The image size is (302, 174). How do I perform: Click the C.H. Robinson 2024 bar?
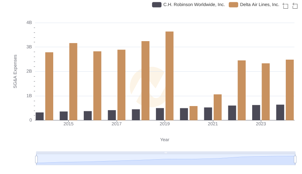(280, 112)
